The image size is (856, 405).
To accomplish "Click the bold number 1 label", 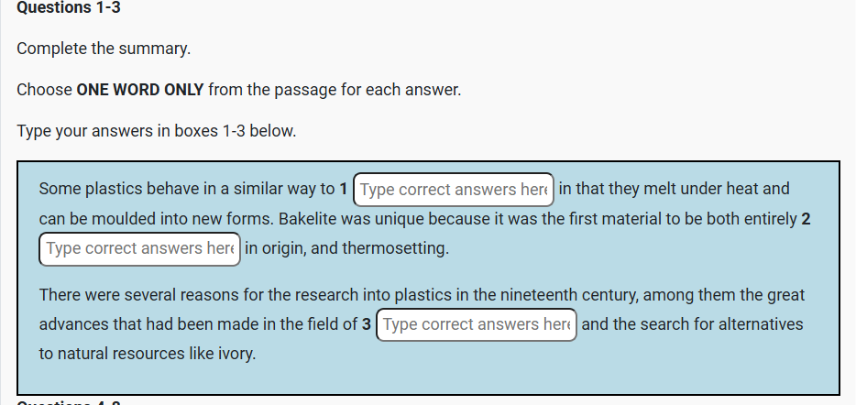I will [x=344, y=190].
